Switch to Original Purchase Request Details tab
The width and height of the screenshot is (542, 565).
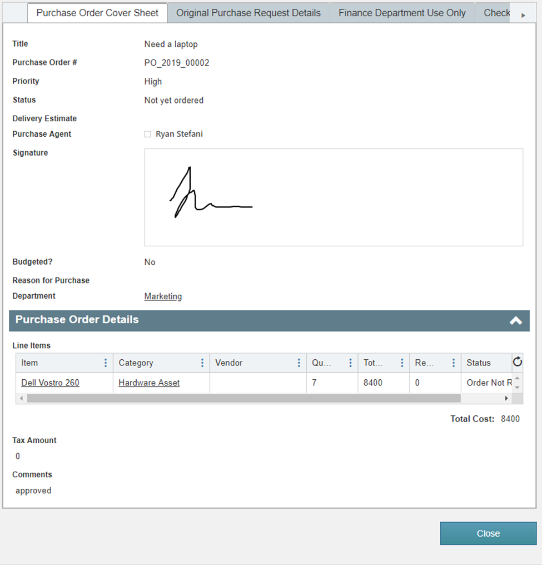tap(248, 13)
